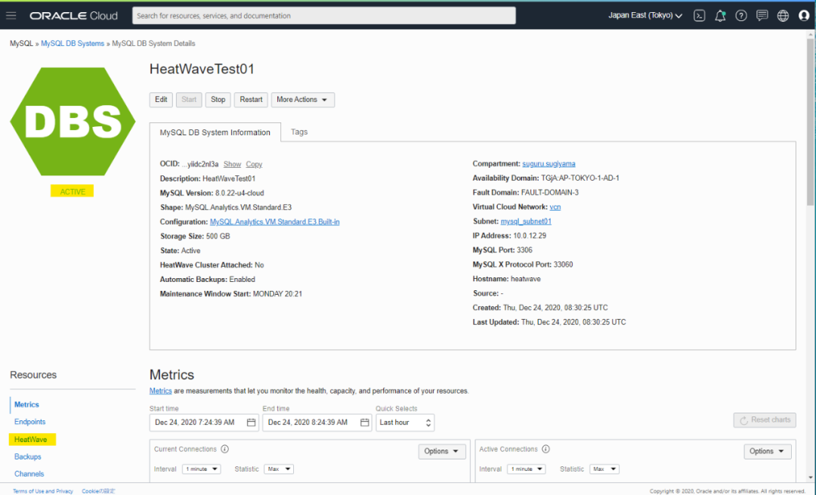Click the Reset charts button

coord(765,420)
